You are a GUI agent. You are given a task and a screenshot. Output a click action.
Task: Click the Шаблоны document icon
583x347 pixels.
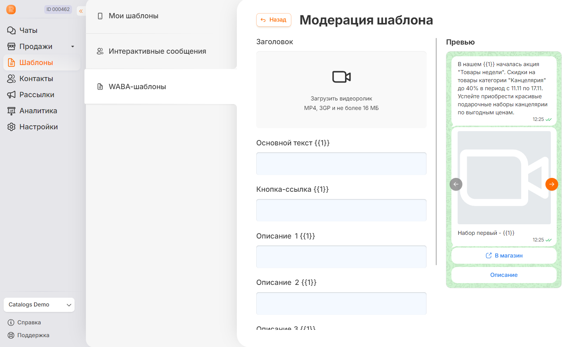[x=11, y=62]
